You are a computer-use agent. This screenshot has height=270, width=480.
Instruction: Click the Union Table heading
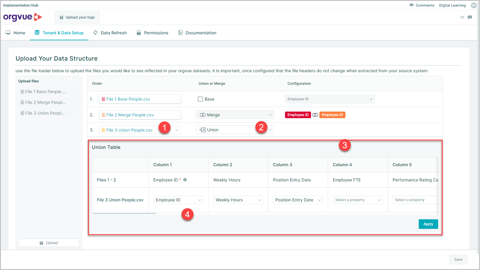(106, 147)
